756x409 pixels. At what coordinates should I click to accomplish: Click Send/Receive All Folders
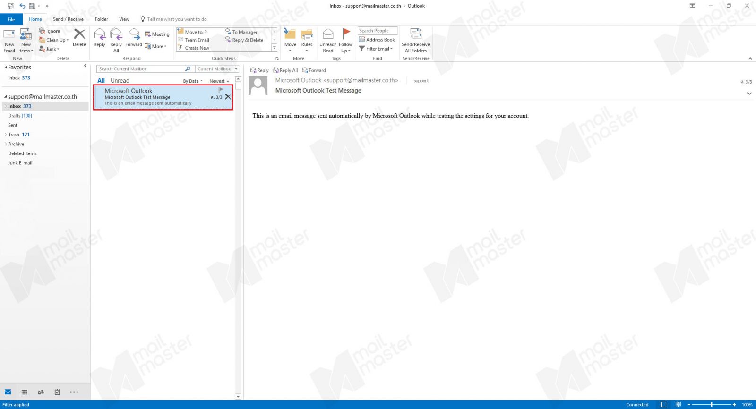(x=416, y=41)
